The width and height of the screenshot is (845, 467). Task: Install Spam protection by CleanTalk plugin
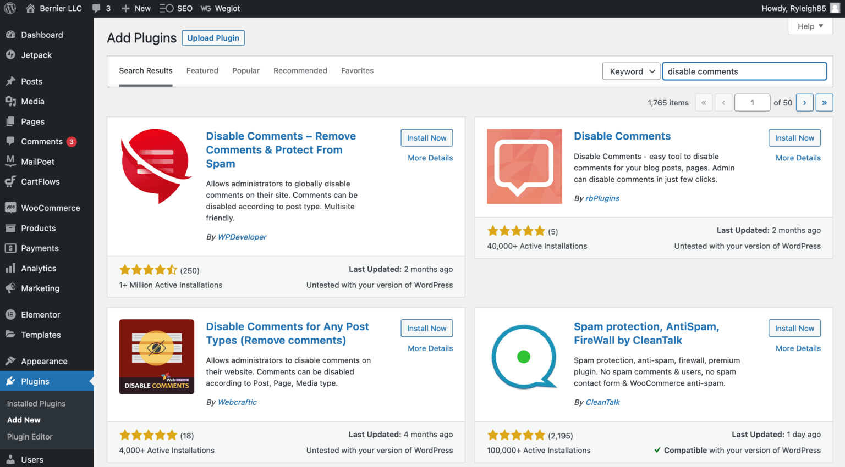click(794, 329)
